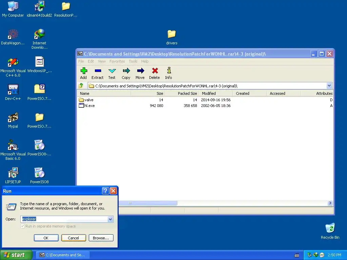Sort by the Size column header
347x260 pixels.
click(148, 93)
